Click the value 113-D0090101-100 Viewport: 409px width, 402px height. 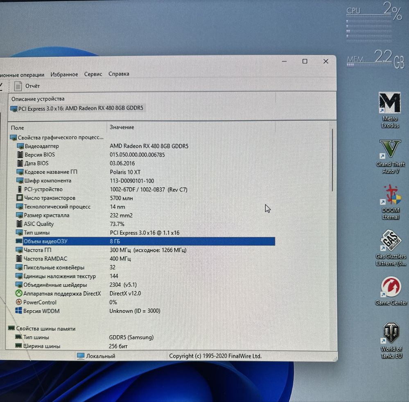point(132,181)
